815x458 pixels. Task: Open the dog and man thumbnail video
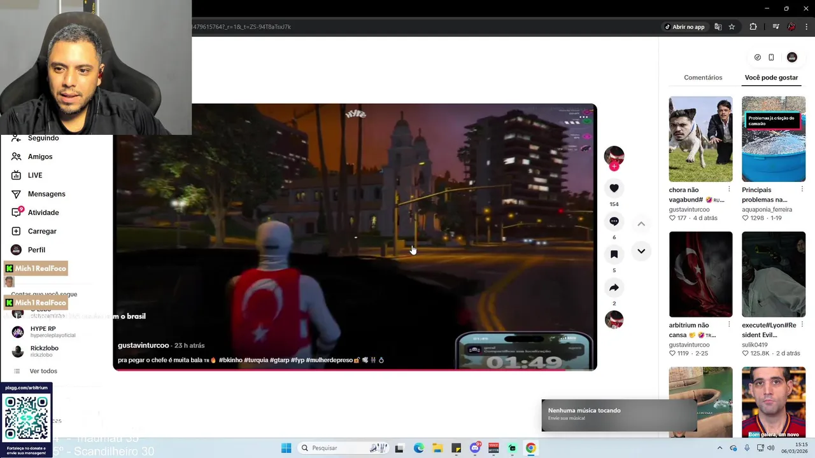coord(700,139)
